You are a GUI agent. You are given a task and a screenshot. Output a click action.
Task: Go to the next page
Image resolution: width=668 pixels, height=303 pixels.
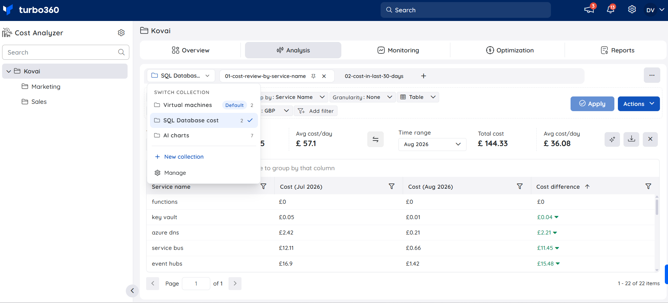235,283
